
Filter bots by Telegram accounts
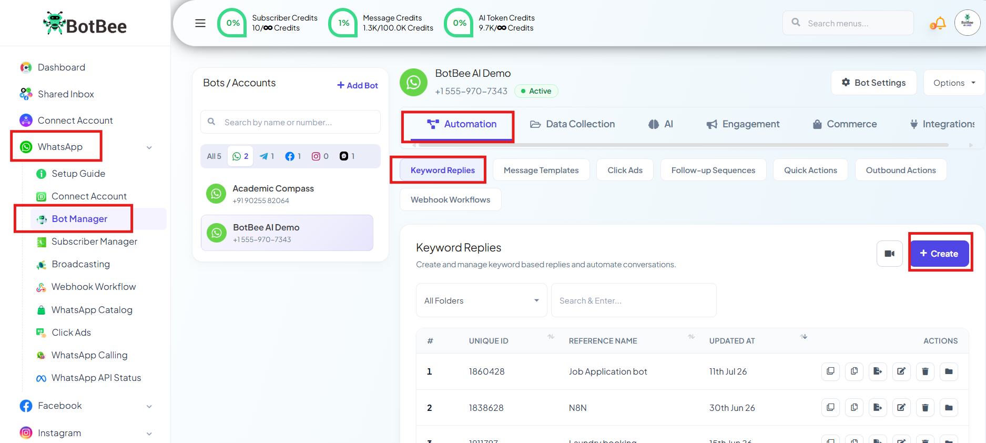[267, 156]
